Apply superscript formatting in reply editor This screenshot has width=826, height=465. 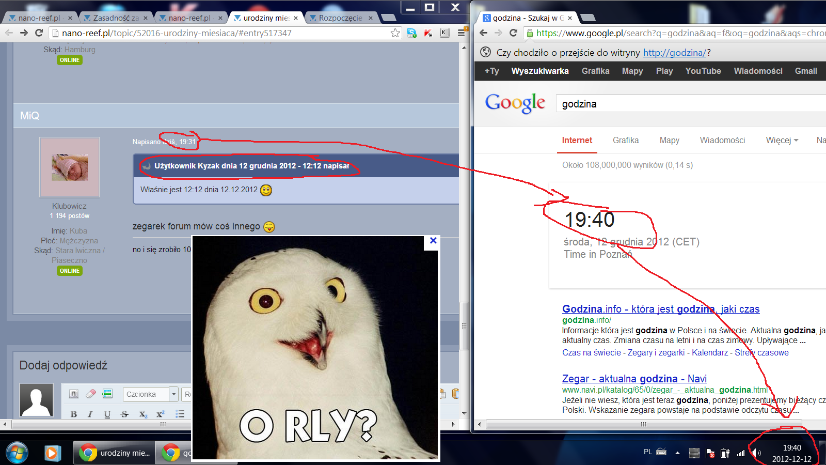point(161,414)
